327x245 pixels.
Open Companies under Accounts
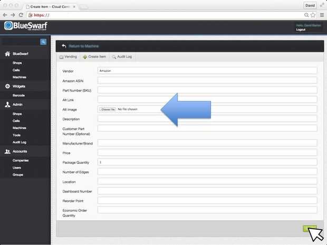(x=21, y=160)
